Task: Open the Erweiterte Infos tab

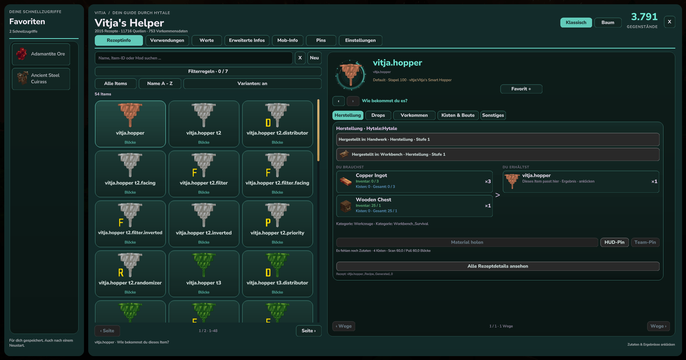Action: [247, 40]
